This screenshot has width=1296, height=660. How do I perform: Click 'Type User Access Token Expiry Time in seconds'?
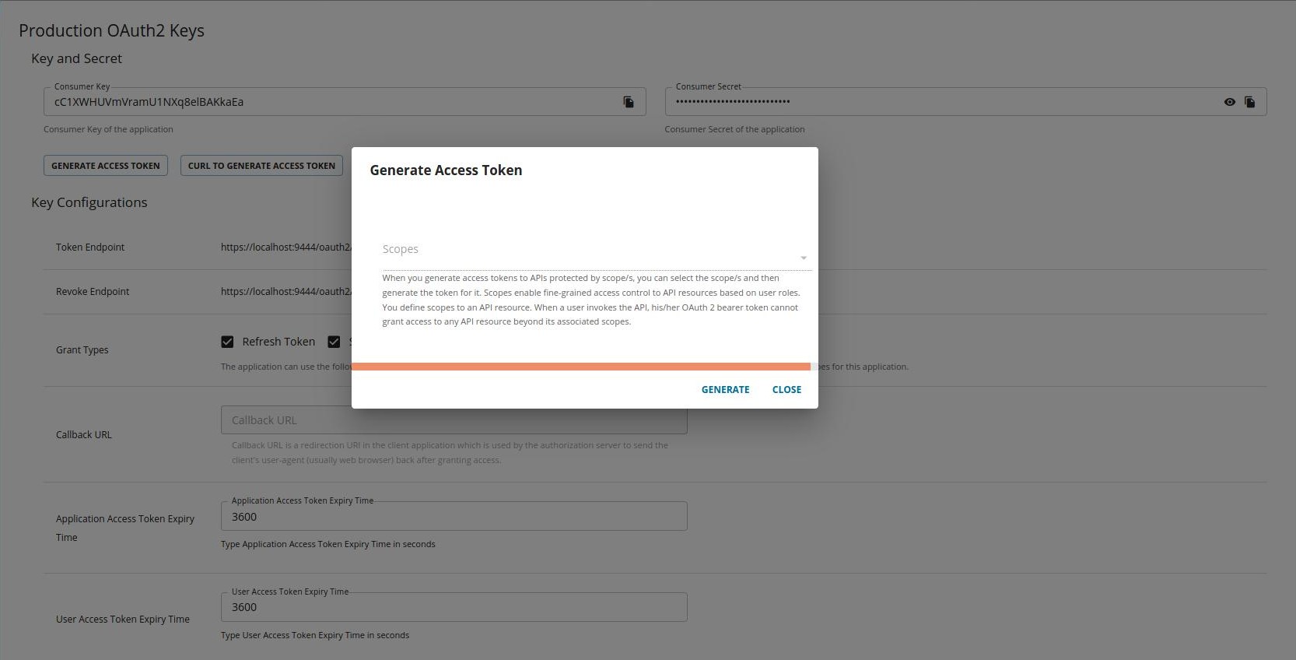tap(315, 635)
